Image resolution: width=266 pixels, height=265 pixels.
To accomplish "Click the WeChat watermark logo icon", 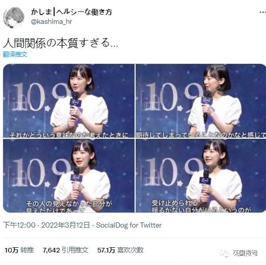I will 224,253.
